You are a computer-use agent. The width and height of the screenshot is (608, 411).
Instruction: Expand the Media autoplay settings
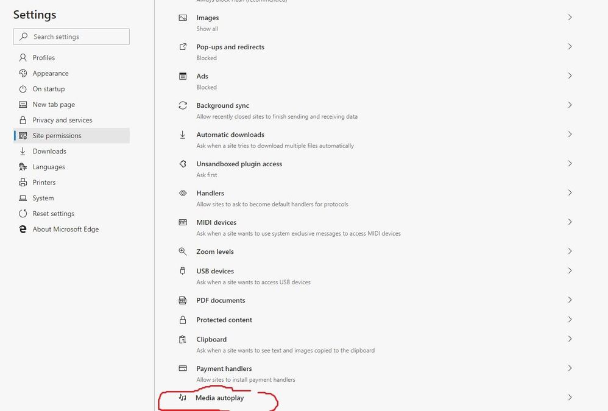[570, 398]
